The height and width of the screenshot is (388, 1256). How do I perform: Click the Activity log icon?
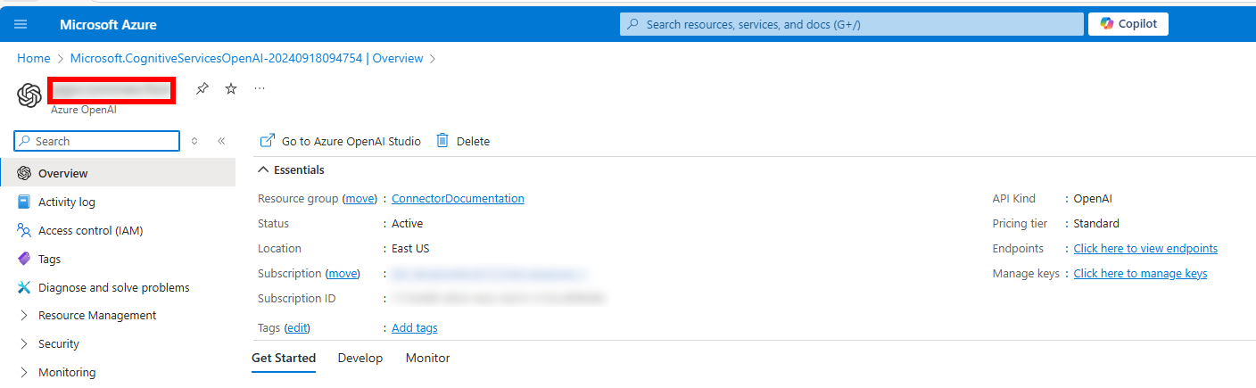tap(24, 202)
